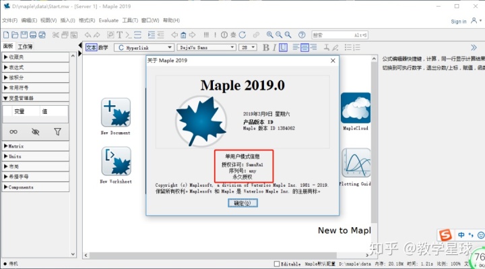Toggle italic formatting

point(274,47)
